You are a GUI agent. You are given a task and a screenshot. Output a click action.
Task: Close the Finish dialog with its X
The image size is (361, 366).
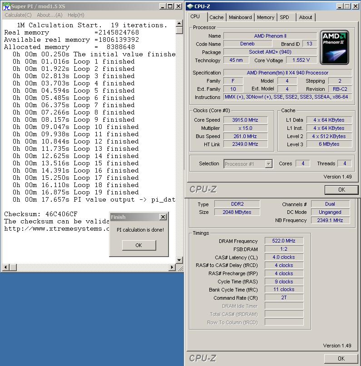[x=163, y=217]
